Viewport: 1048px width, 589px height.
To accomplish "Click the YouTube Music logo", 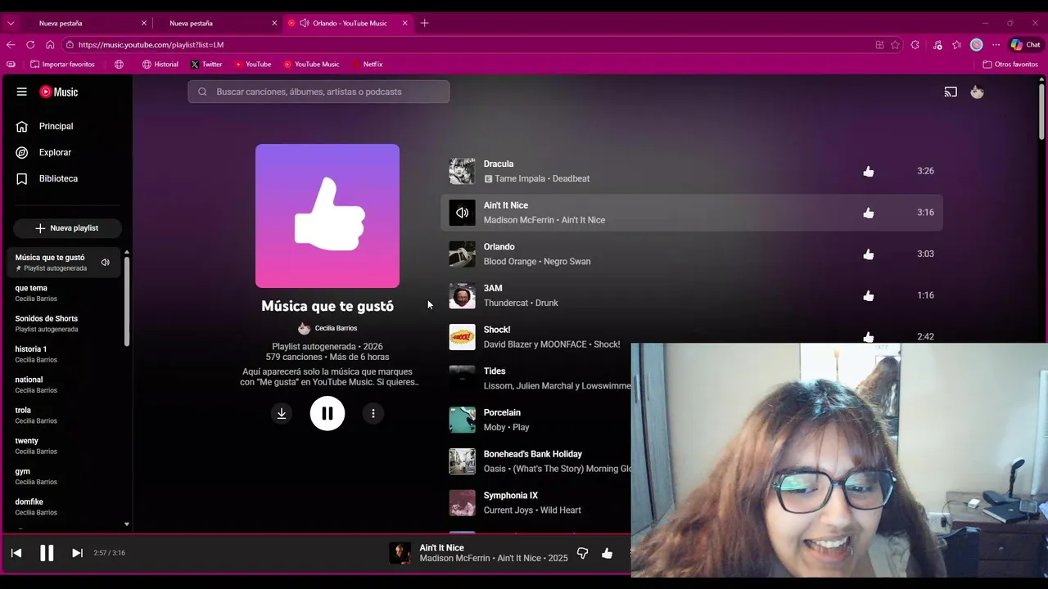I will coord(59,92).
